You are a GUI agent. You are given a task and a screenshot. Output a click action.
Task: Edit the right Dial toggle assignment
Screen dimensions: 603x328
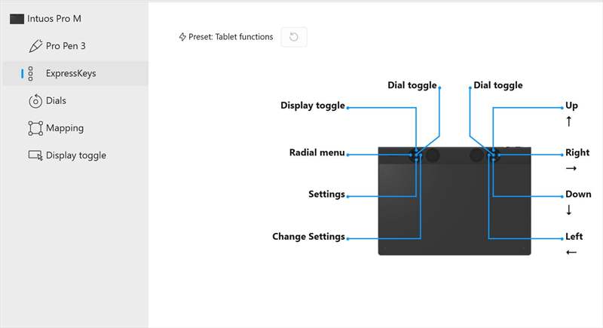[x=498, y=85]
